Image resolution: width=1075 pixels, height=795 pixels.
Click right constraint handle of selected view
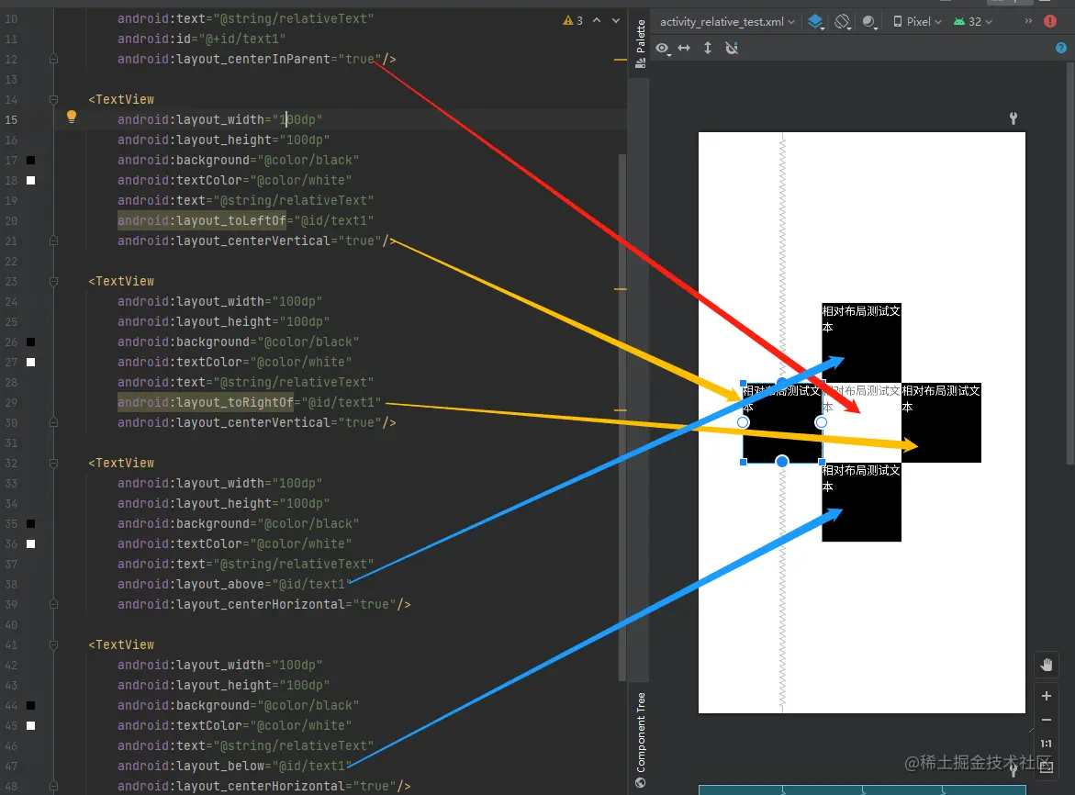click(822, 422)
